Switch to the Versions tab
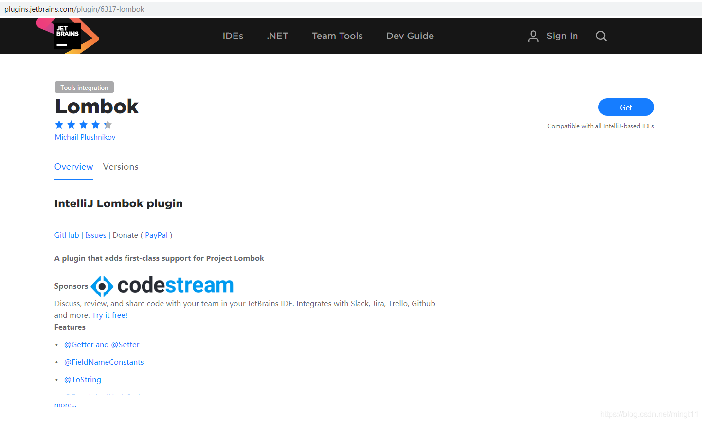The height and width of the screenshot is (423, 702). [x=121, y=167]
